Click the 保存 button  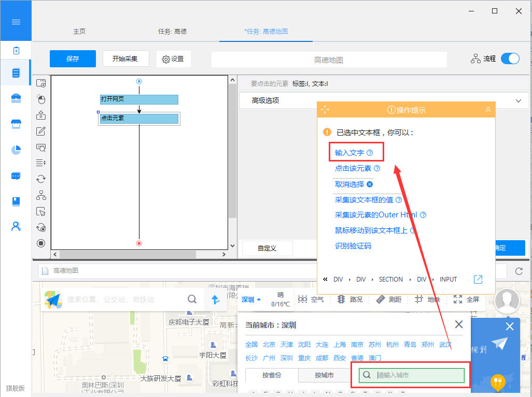pyautogui.click(x=73, y=59)
